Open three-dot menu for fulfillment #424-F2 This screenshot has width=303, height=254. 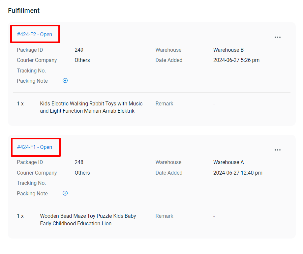tap(278, 37)
